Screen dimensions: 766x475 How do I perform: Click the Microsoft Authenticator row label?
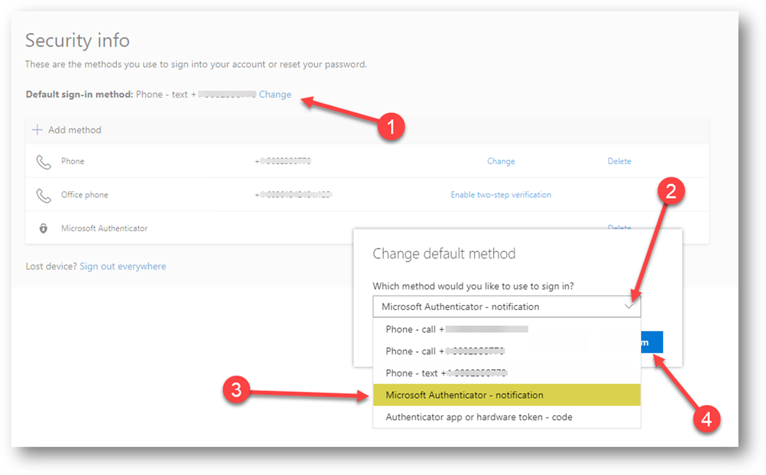(104, 228)
